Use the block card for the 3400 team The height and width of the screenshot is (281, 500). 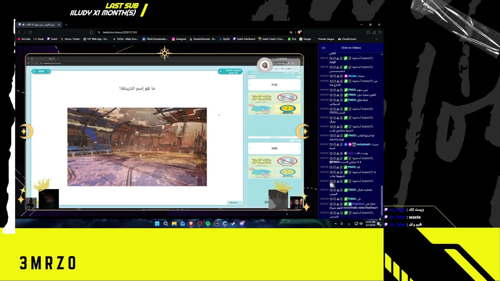(x=287, y=161)
